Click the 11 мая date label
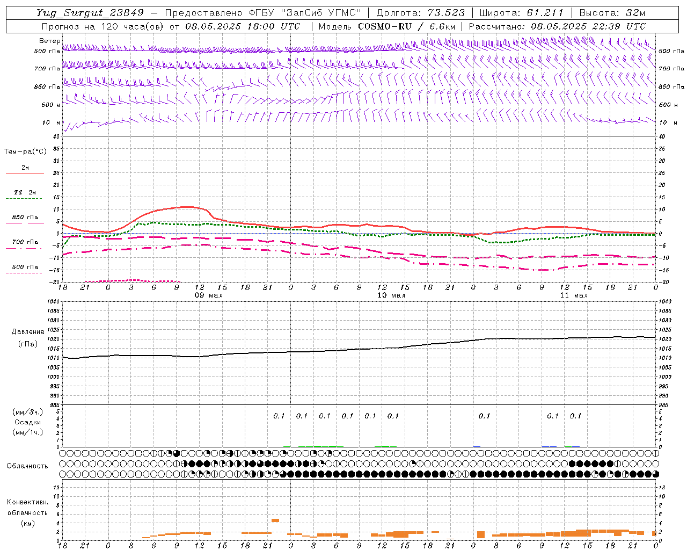The image size is (687, 550). click(x=574, y=295)
